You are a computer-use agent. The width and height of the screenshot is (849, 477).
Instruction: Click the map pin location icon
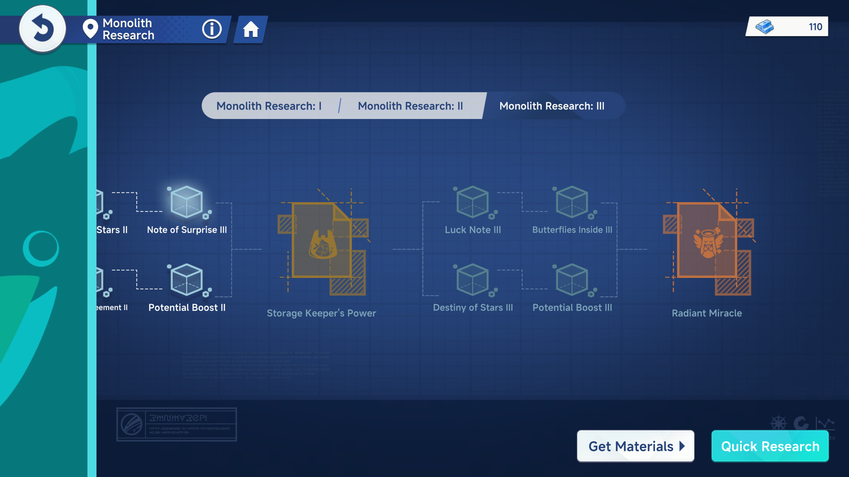90,29
